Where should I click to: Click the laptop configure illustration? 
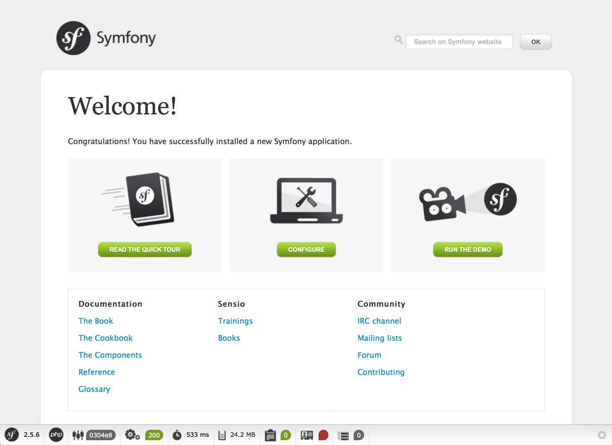pyautogui.click(x=307, y=201)
